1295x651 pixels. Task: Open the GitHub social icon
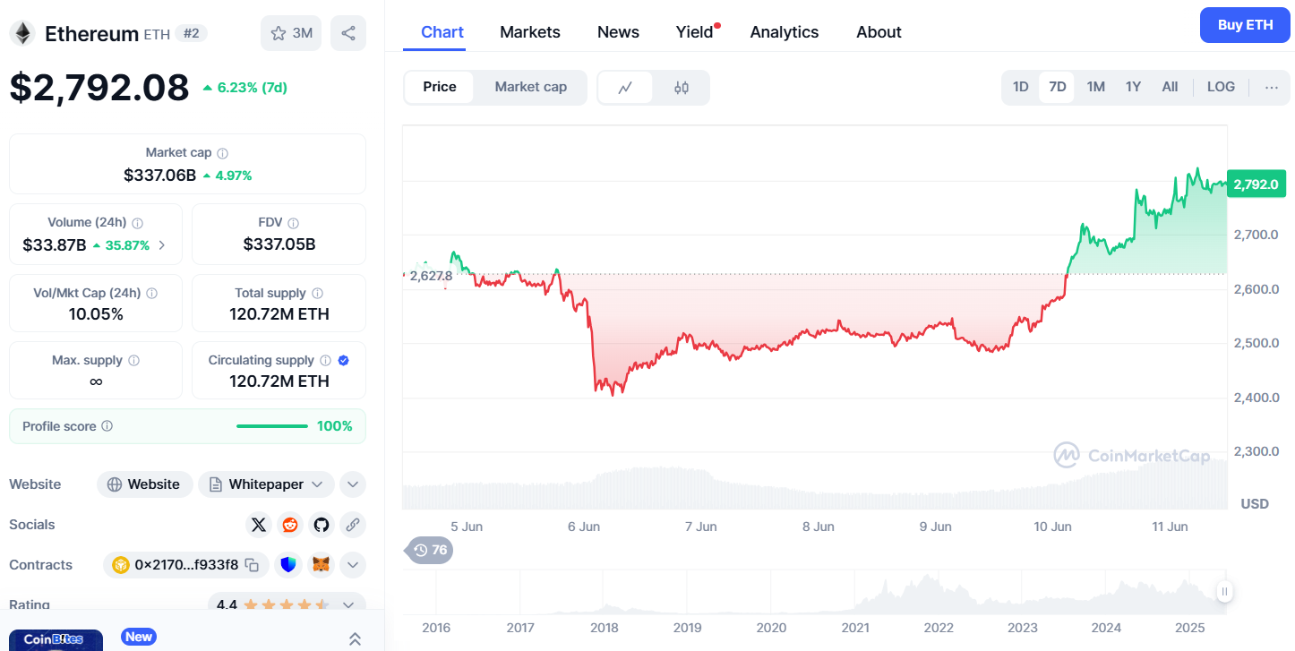(x=322, y=525)
